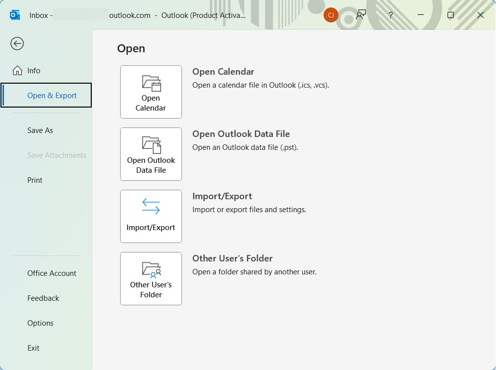Click the people silhouette icon in title bar

[x=360, y=15]
